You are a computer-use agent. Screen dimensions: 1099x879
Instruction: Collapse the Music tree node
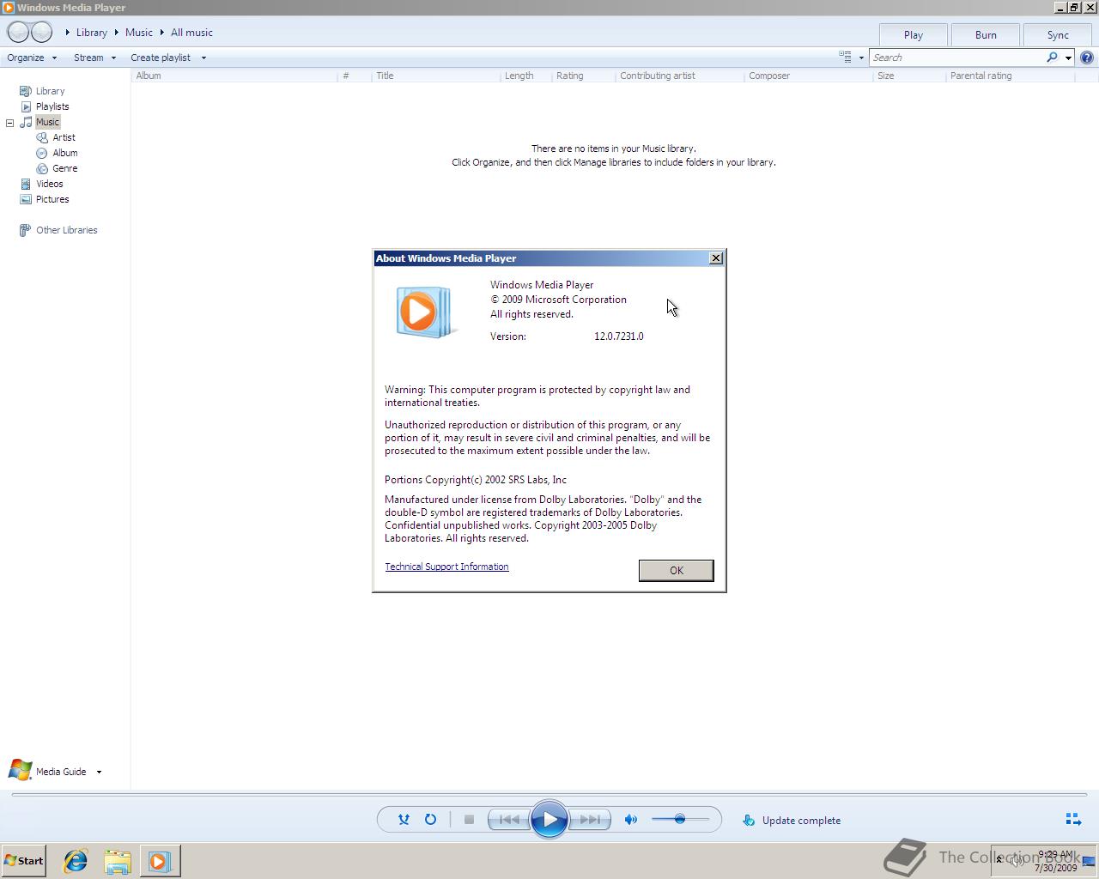click(9, 122)
